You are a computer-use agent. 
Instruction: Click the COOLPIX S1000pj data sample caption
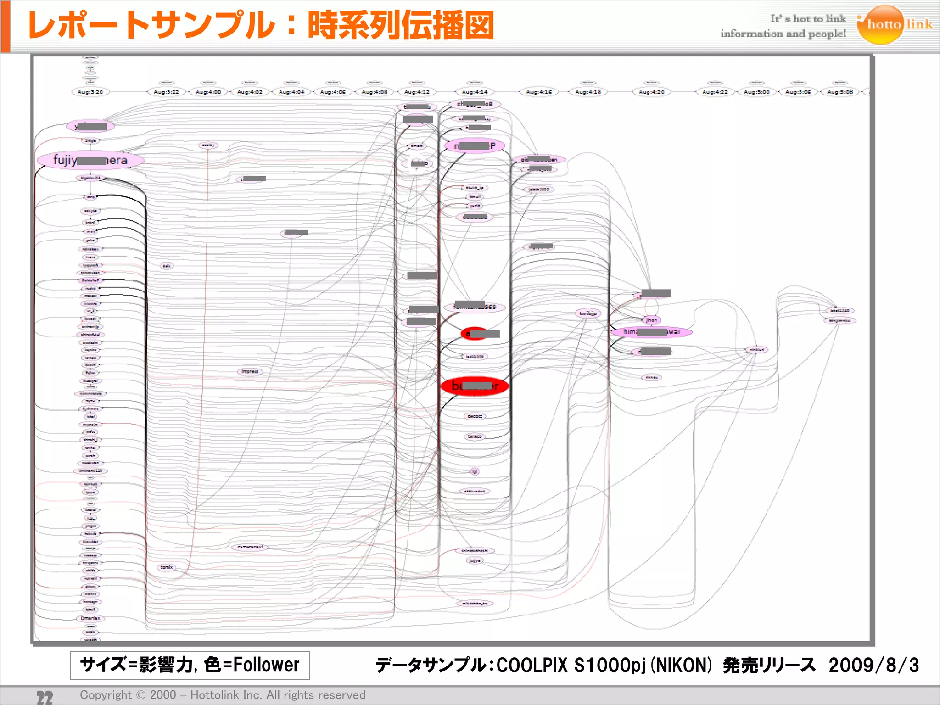pyautogui.click(x=646, y=665)
